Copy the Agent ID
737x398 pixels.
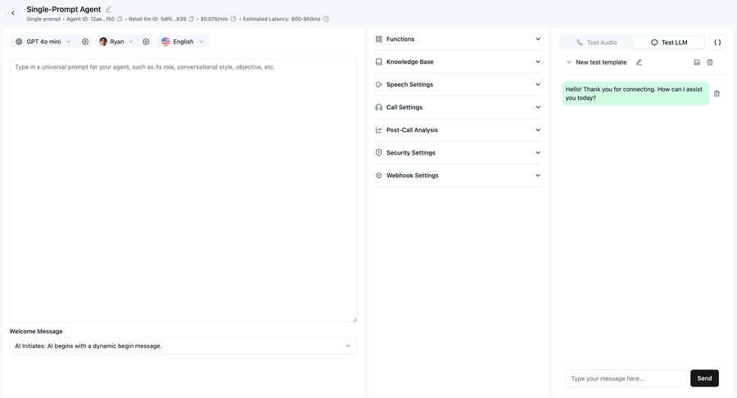(x=120, y=19)
